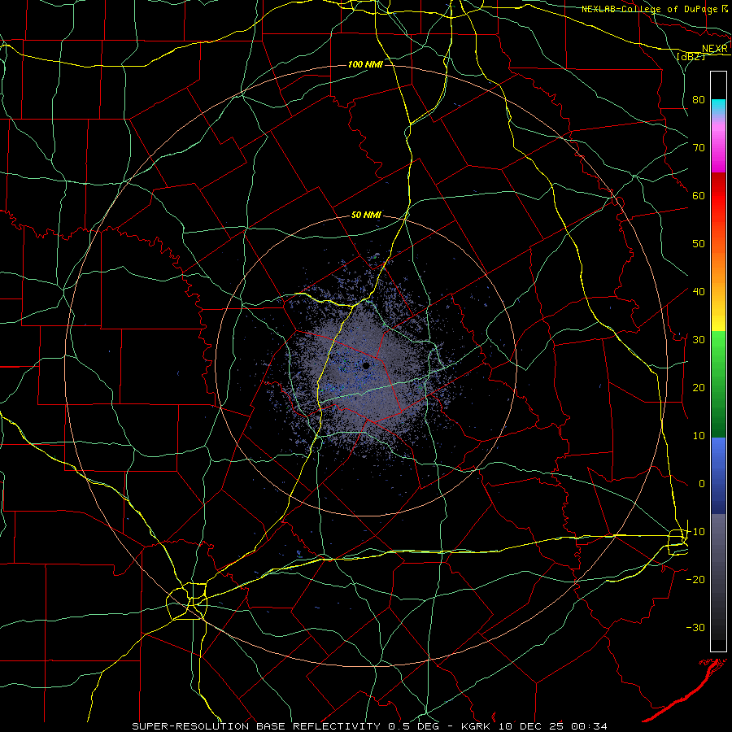Click the cyan top segment of the color bar
Image resolution: width=732 pixels, height=732 pixels.
718,107
